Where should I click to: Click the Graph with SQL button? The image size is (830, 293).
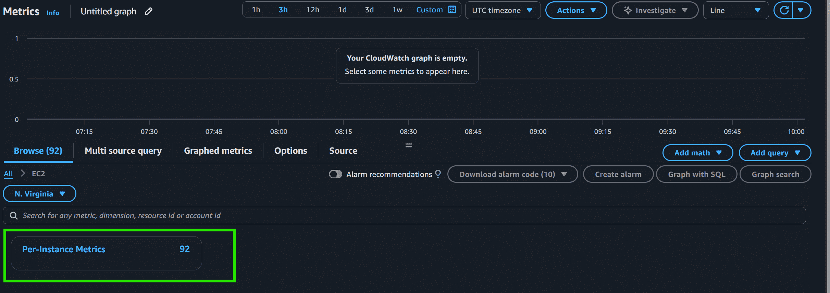point(696,174)
